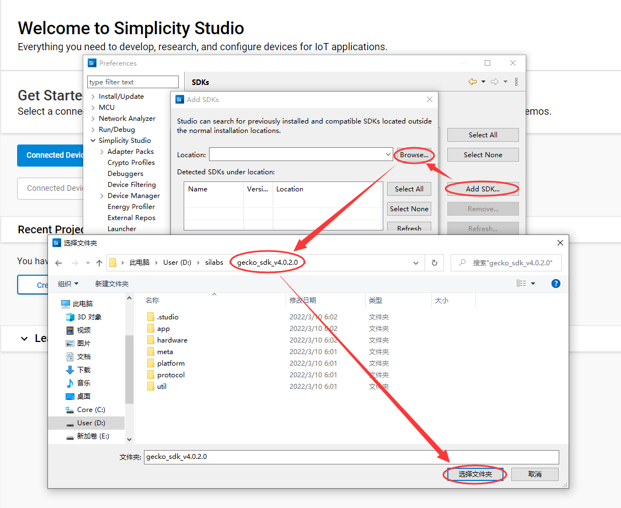This screenshot has height=508, width=621.
Task: Open 文档 in navigation pane
Action: 84,357
